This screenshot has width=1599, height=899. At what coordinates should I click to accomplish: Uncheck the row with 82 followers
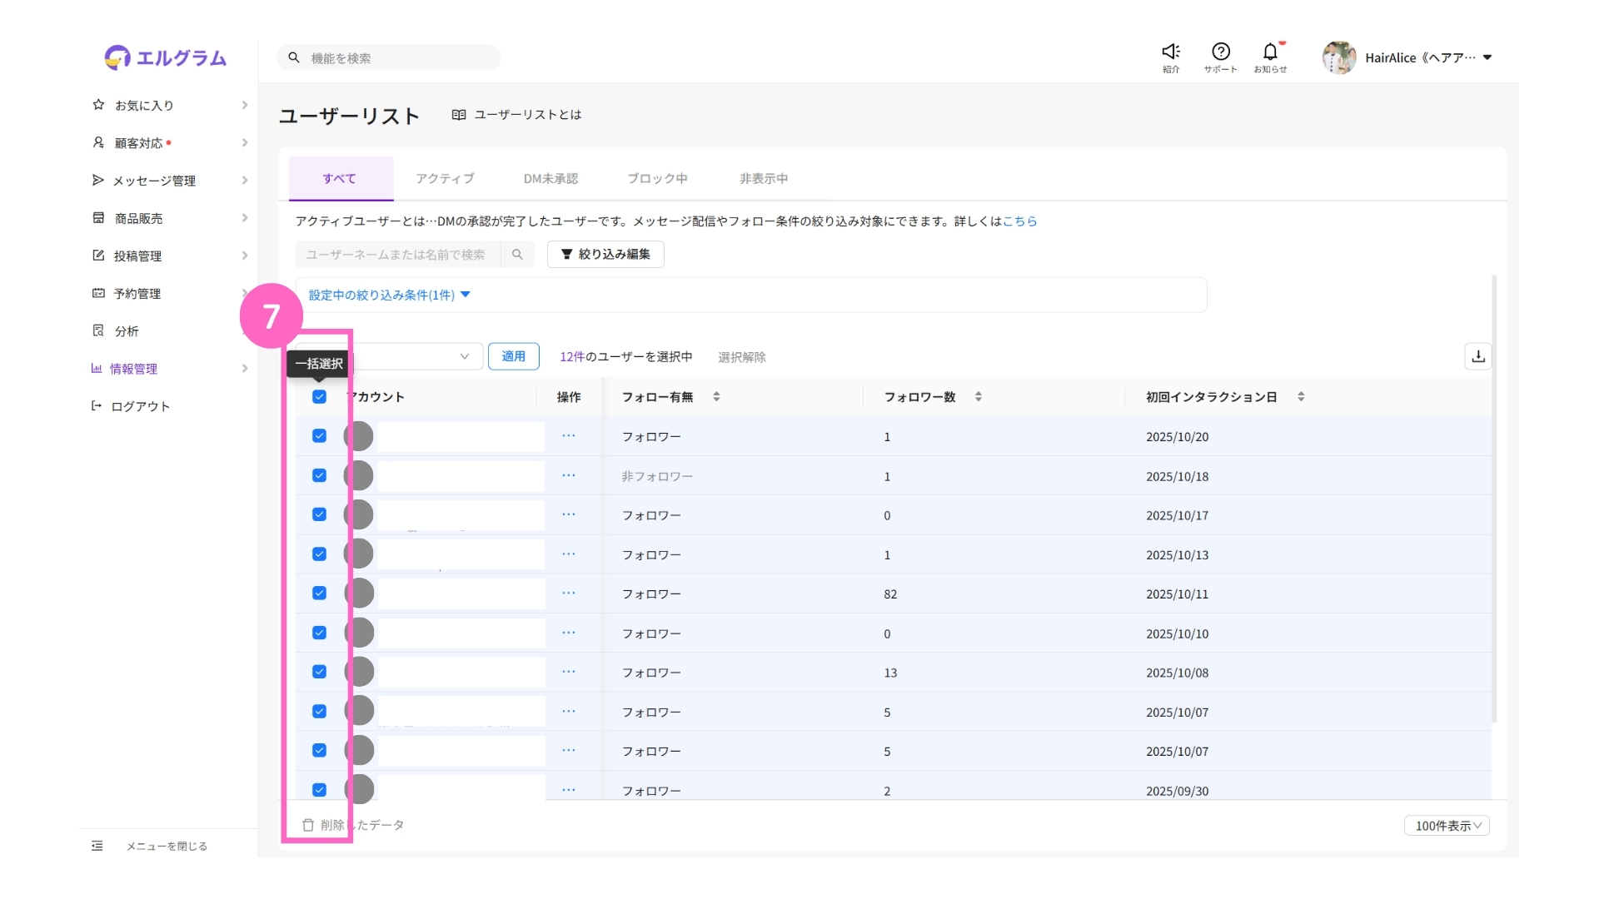click(319, 594)
